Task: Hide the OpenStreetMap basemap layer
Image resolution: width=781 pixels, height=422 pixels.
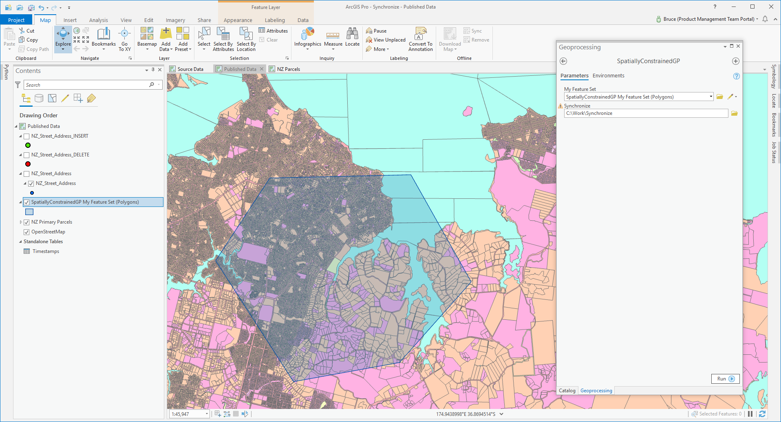Action: click(26, 232)
